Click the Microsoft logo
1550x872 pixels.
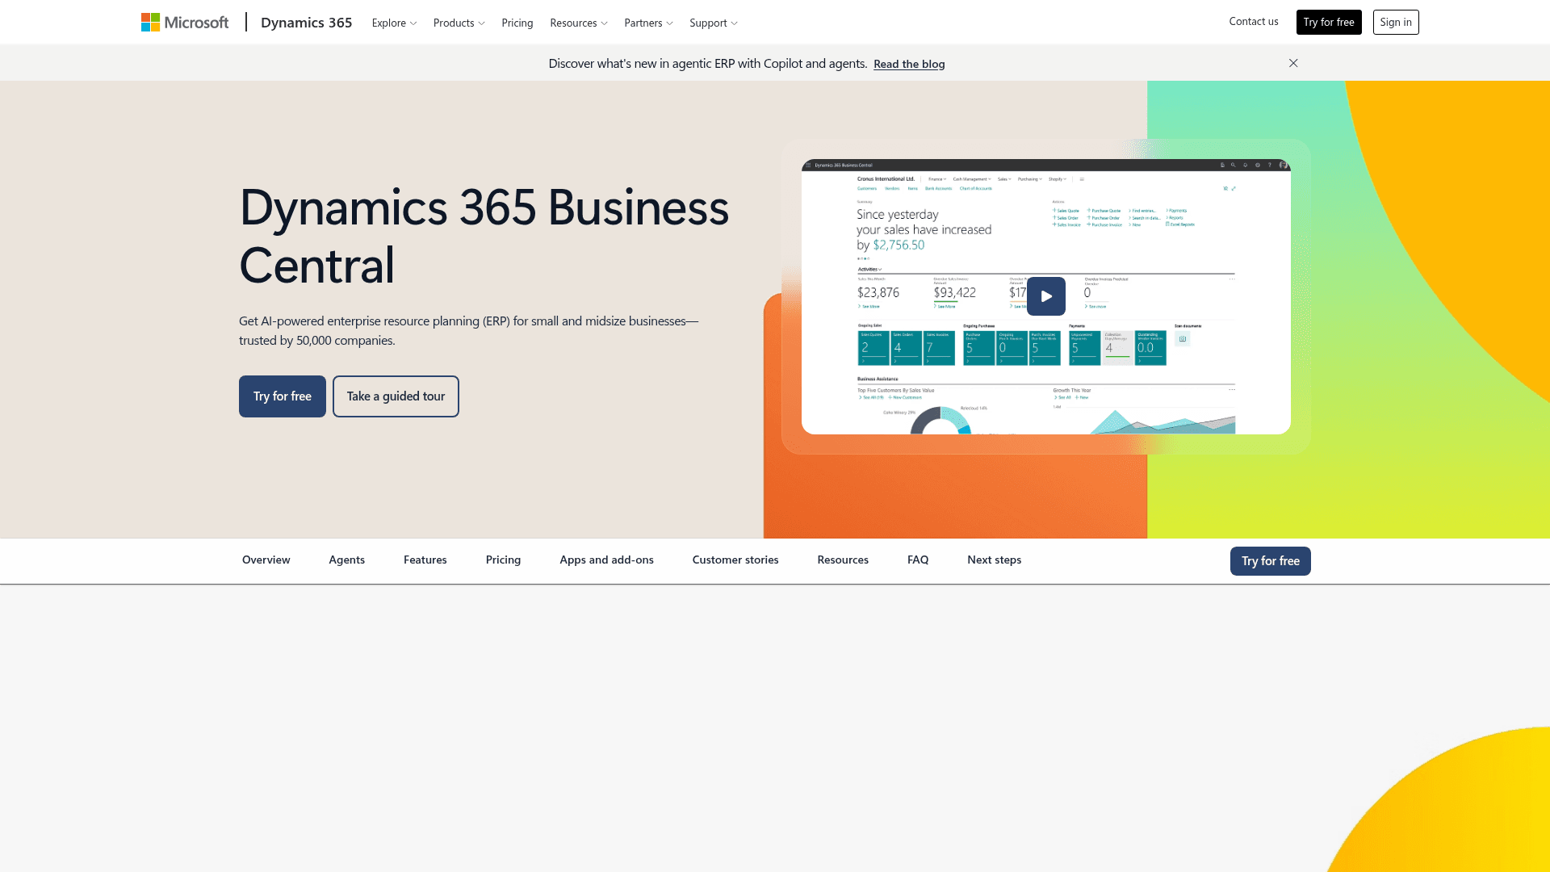[185, 23]
